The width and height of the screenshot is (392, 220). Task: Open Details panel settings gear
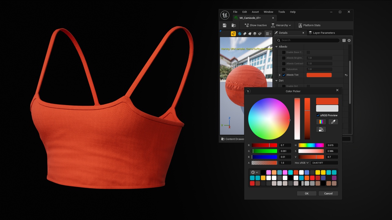point(349,40)
